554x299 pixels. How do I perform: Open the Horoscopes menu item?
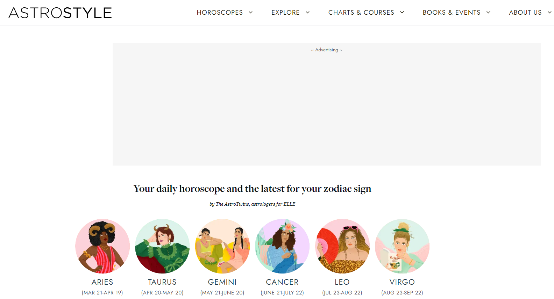pos(220,13)
